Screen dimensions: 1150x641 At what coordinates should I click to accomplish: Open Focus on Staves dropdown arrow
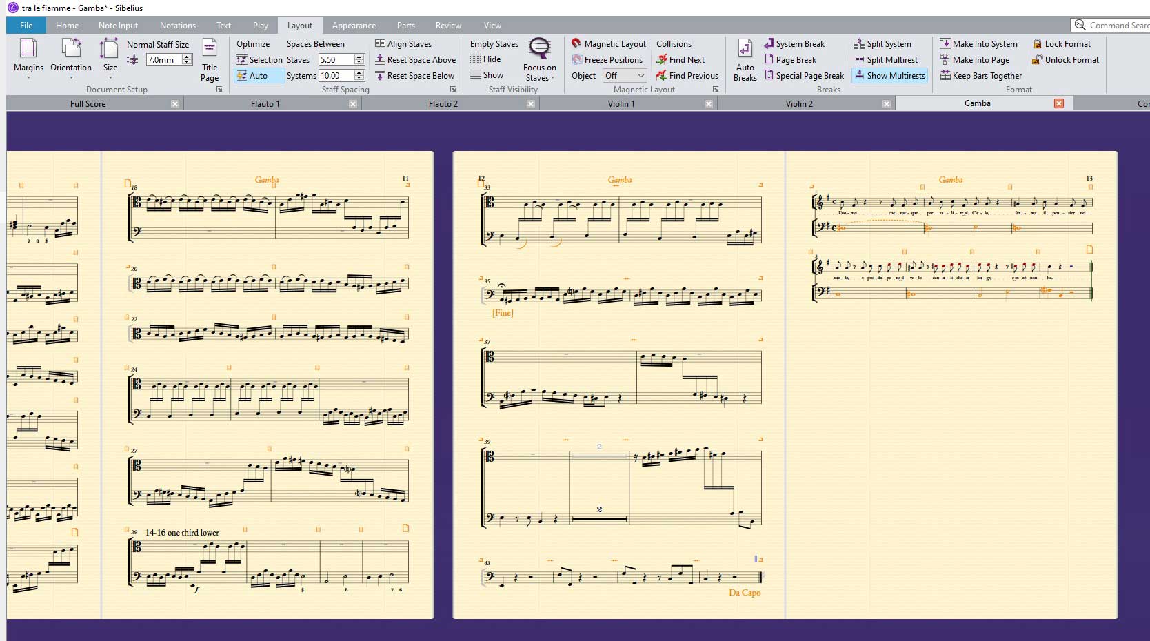553,78
